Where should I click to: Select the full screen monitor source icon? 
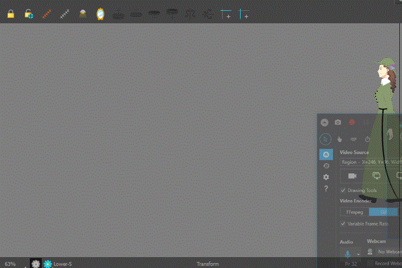(x=376, y=176)
